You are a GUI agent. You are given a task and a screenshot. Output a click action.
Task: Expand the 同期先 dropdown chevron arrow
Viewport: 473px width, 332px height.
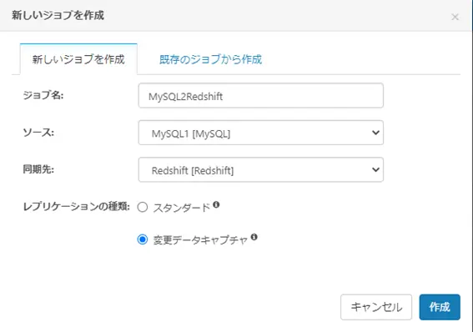click(375, 169)
